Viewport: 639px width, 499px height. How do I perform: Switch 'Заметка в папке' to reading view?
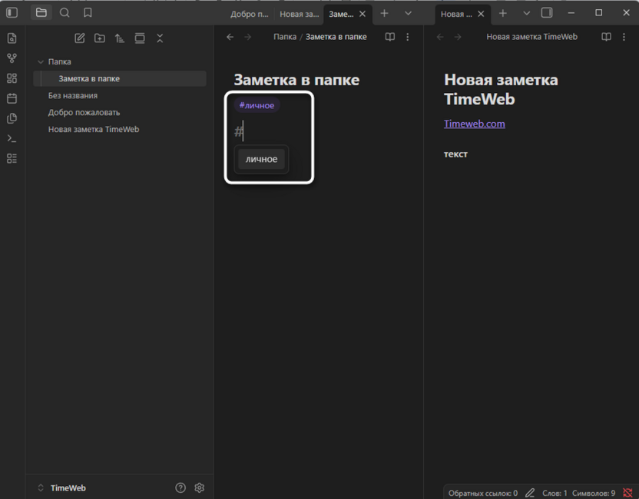390,37
